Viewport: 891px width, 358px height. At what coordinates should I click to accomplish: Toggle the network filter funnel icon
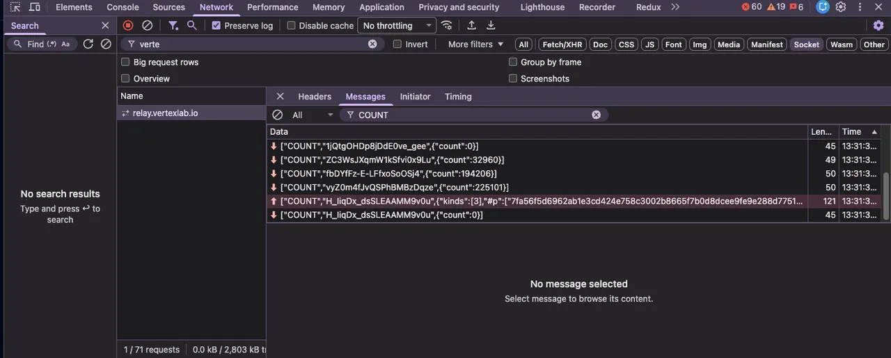(173, 25)
